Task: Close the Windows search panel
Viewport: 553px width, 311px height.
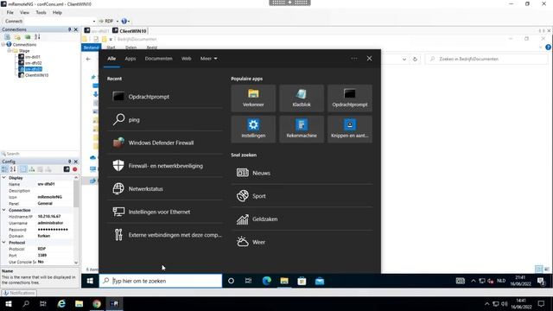Action: (x=369, y=59)
